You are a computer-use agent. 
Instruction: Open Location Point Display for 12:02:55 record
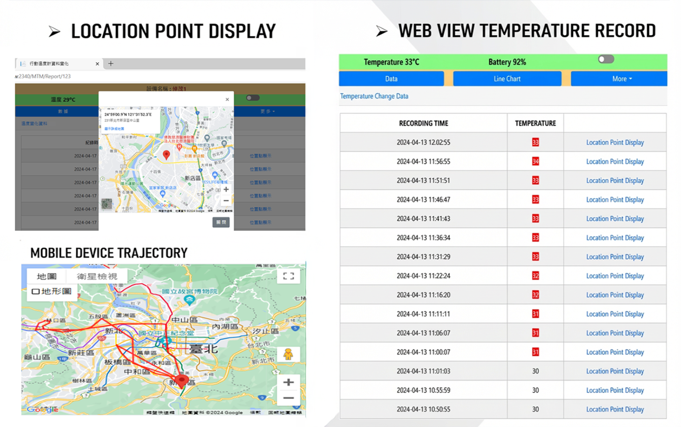[615, 142]
